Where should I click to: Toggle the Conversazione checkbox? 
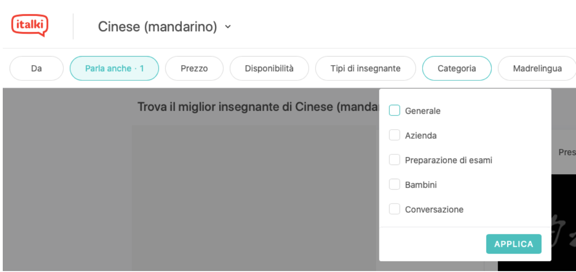pos(395,210)
